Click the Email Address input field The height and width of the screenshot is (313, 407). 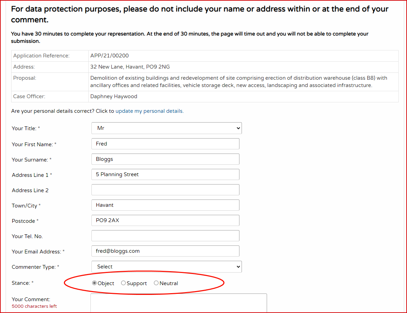pyautogui.click(x=165, y=251)
